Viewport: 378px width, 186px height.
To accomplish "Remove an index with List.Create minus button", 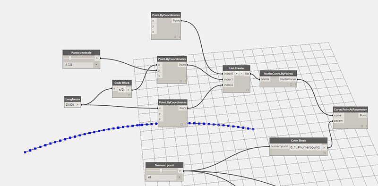I will tap(241, 74).
